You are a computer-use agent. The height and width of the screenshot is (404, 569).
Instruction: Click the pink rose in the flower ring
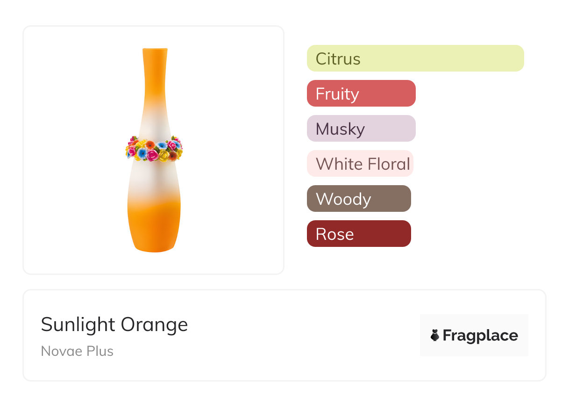(x=153, y=155)
